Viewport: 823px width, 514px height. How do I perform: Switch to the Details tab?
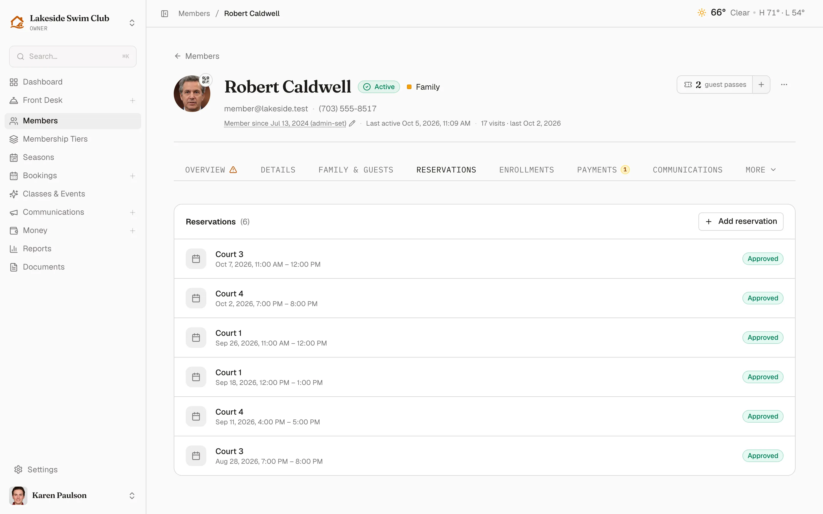pyautogui.click(x=278, y=170)
